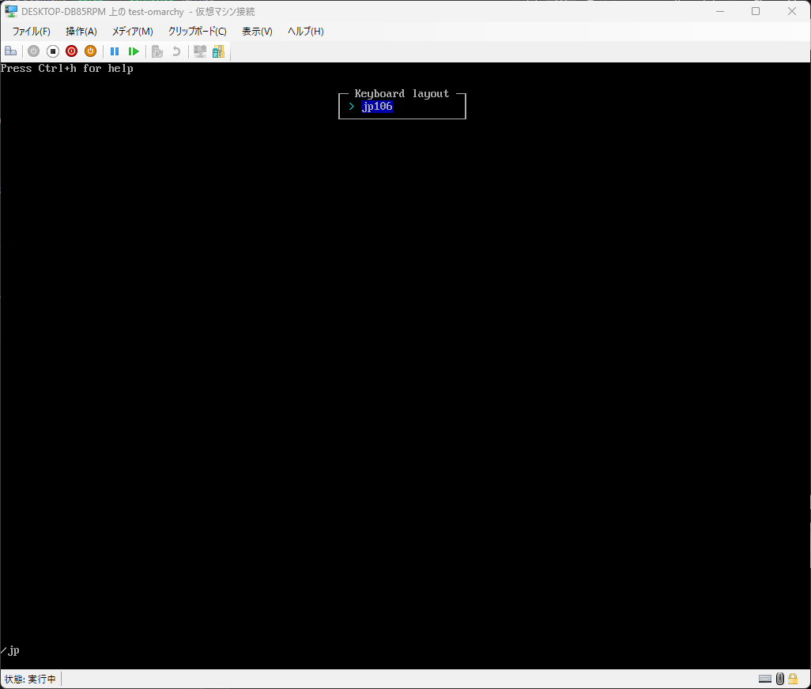This screenshot has height=689, width=811.
Task: Close the virtual machine connection window
Action: click(x=792, y=11)
